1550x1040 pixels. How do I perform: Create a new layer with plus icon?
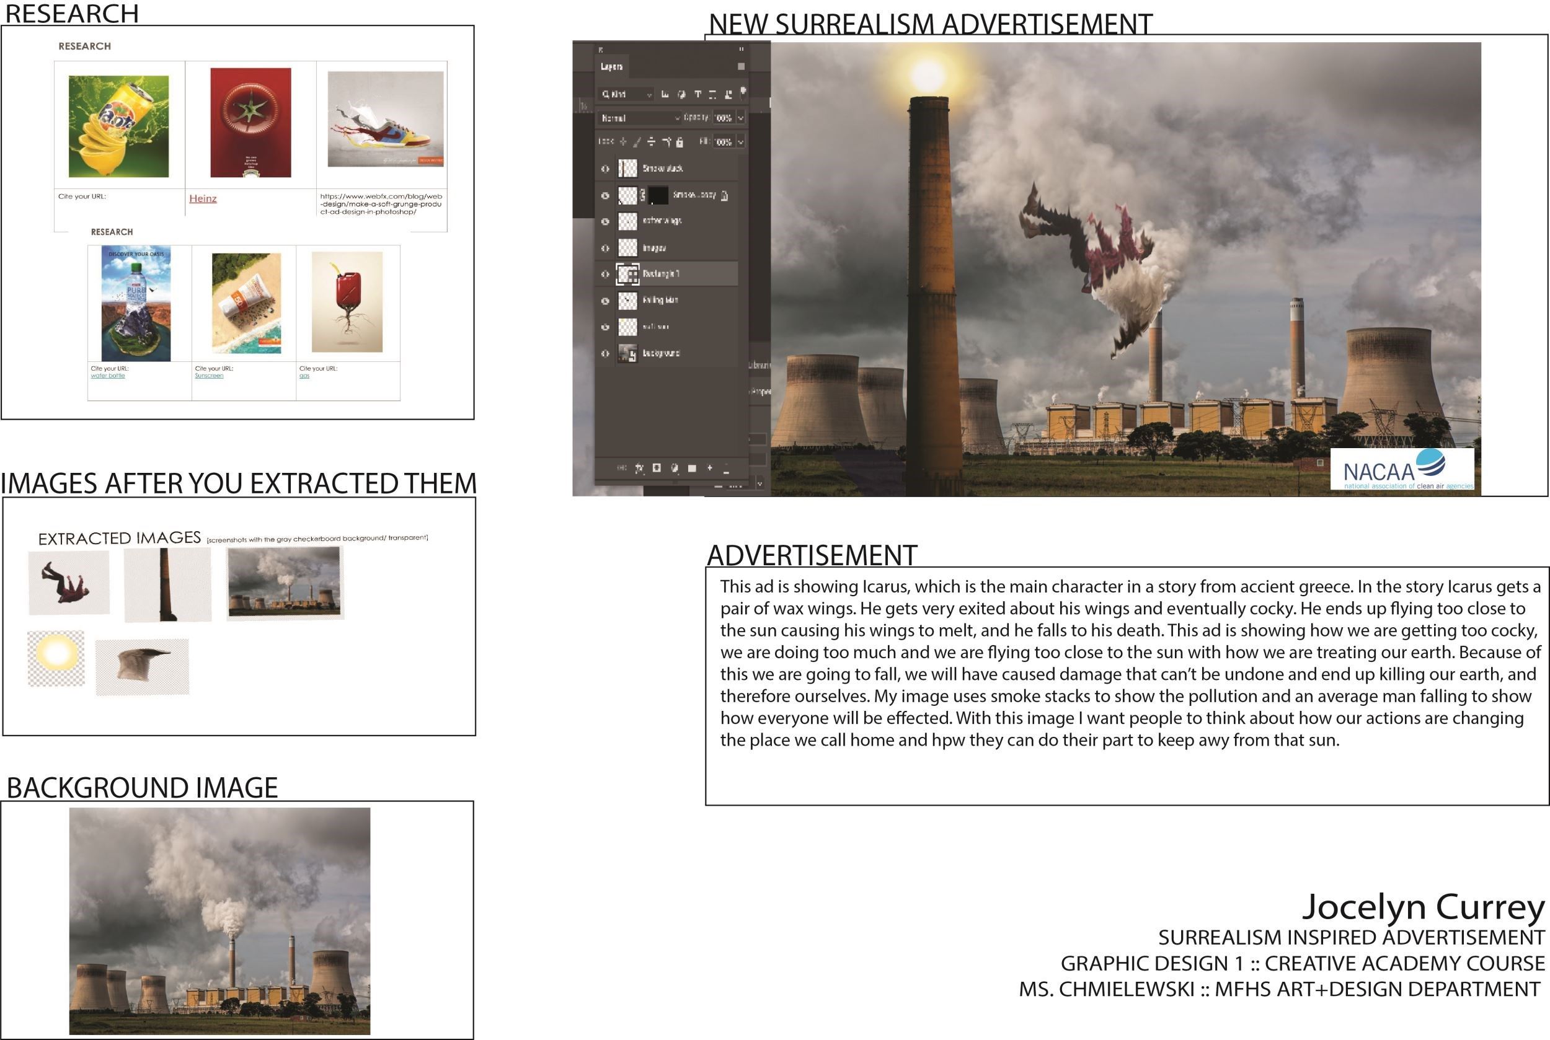point(709,467)
